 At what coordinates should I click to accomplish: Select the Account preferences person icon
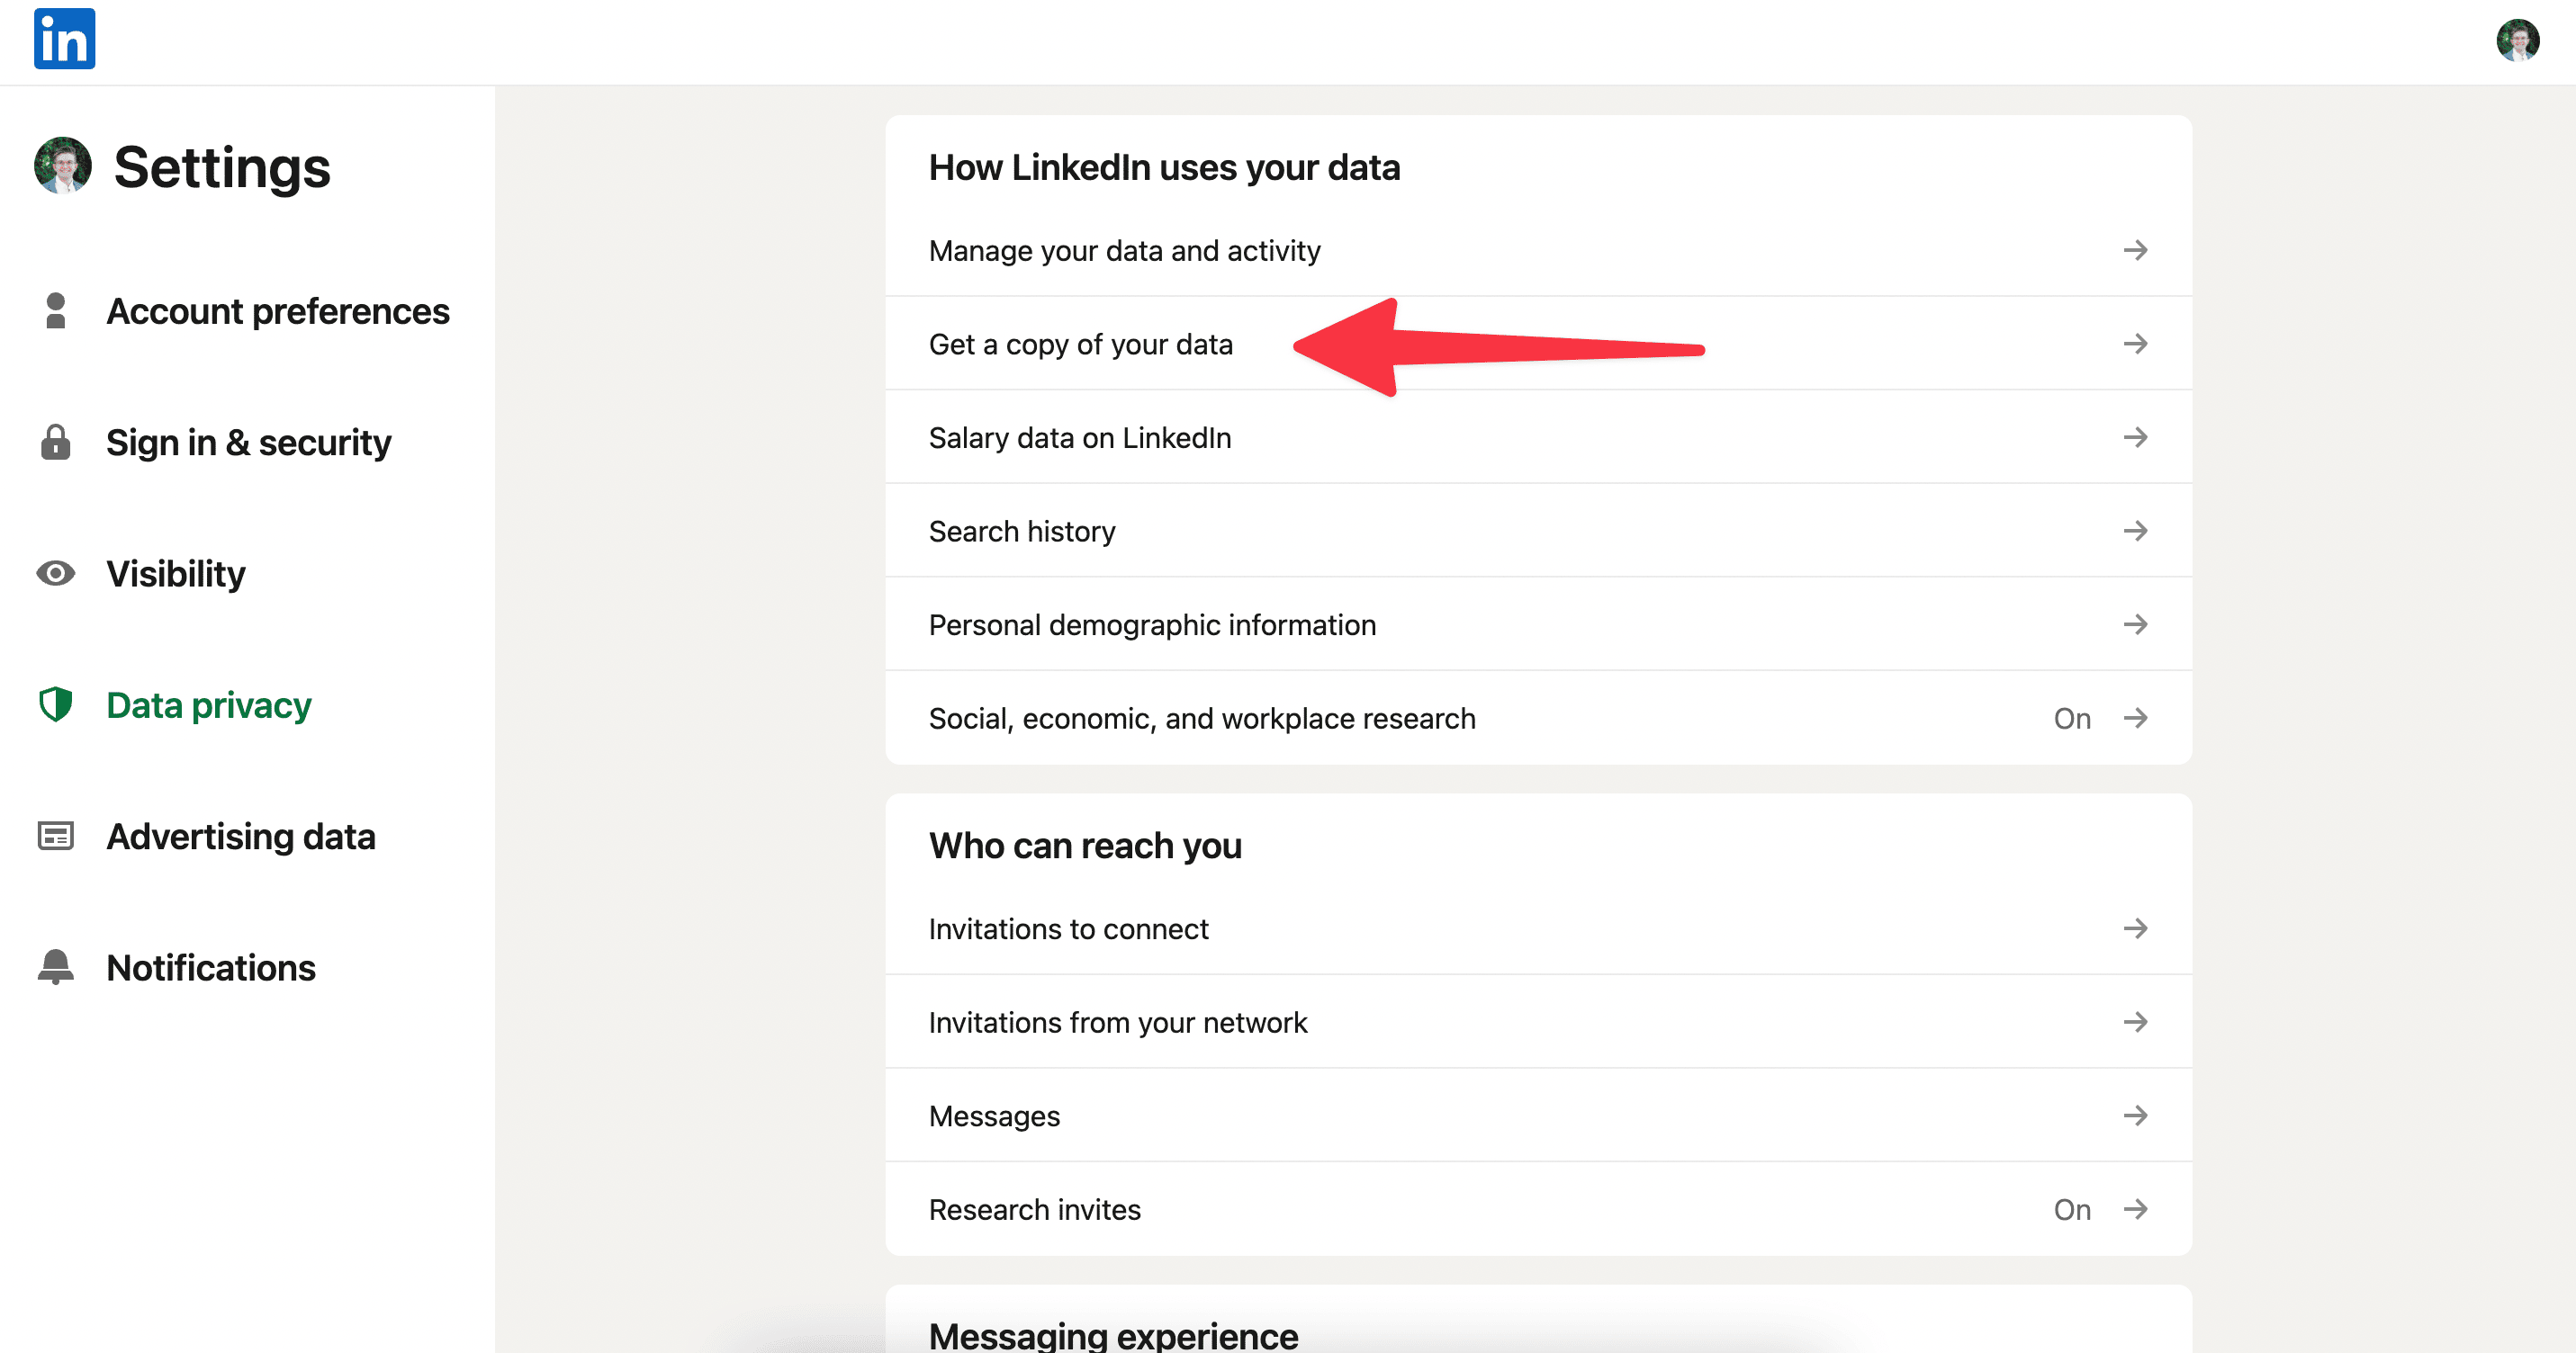(x=55, y=310)
